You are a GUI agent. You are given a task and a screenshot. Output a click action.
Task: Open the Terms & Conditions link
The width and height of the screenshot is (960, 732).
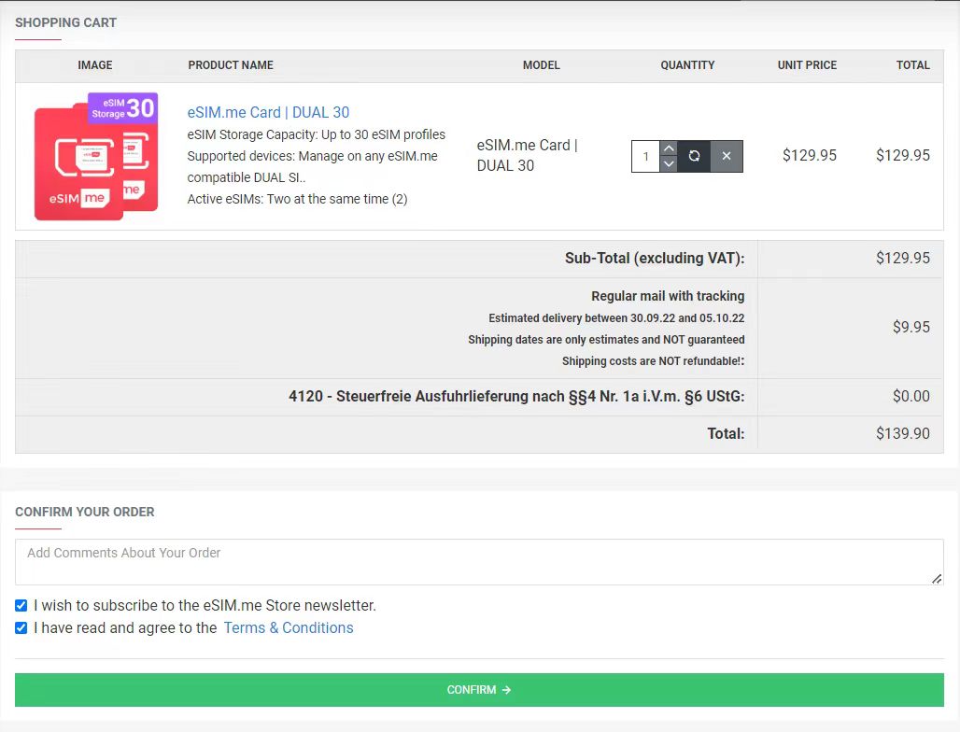tap(289, 627)
